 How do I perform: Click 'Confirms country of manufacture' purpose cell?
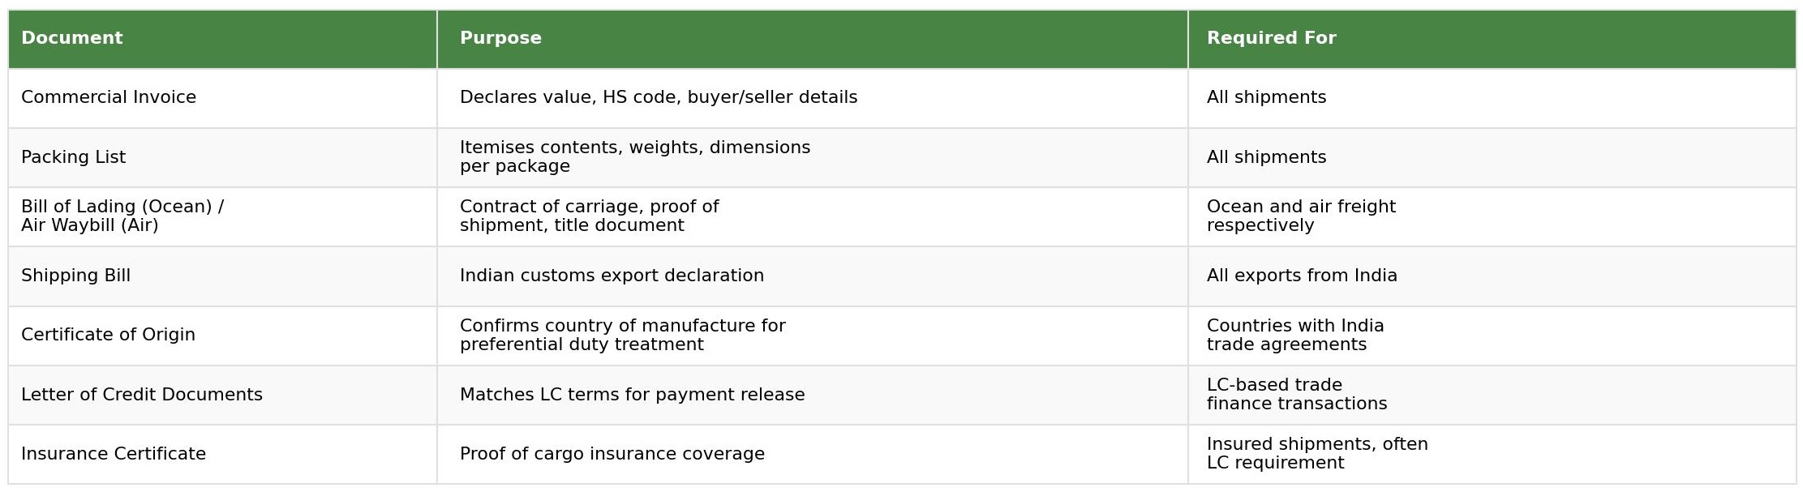click(x=813, y=336)
